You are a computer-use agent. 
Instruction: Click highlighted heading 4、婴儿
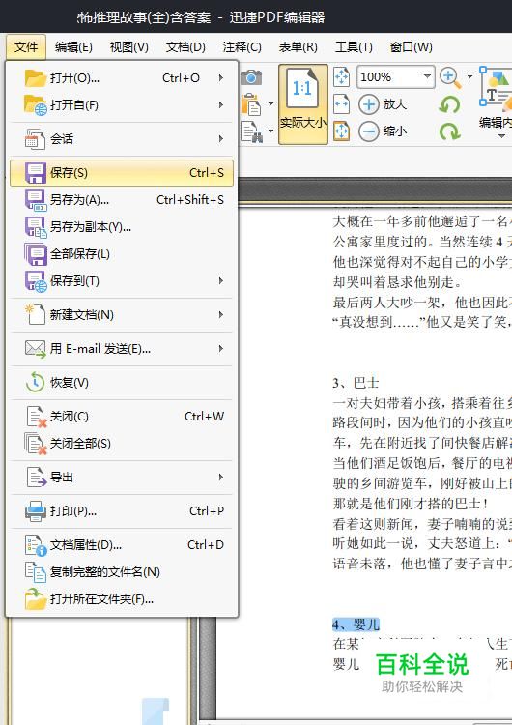(x=356, y=624)
